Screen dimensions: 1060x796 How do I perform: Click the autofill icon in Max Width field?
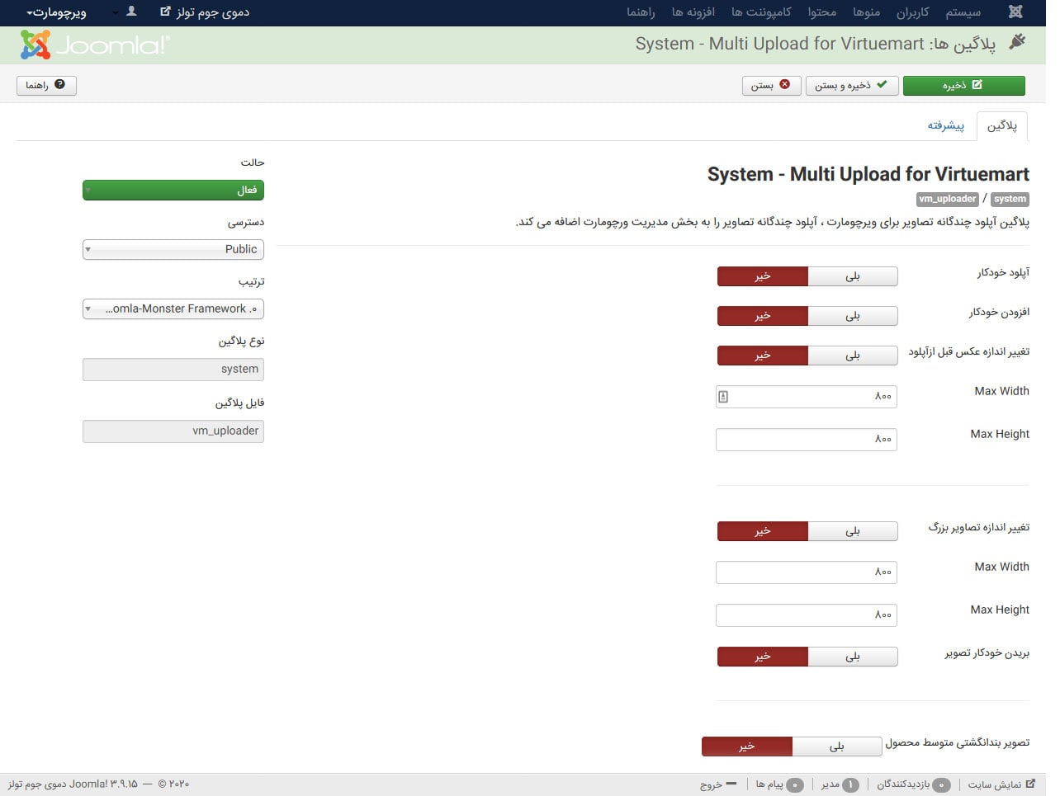pos(723,397)
